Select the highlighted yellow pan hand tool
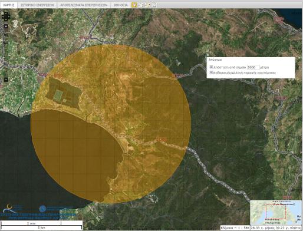The width and height of the screenshot is (303, 231). 134,5
